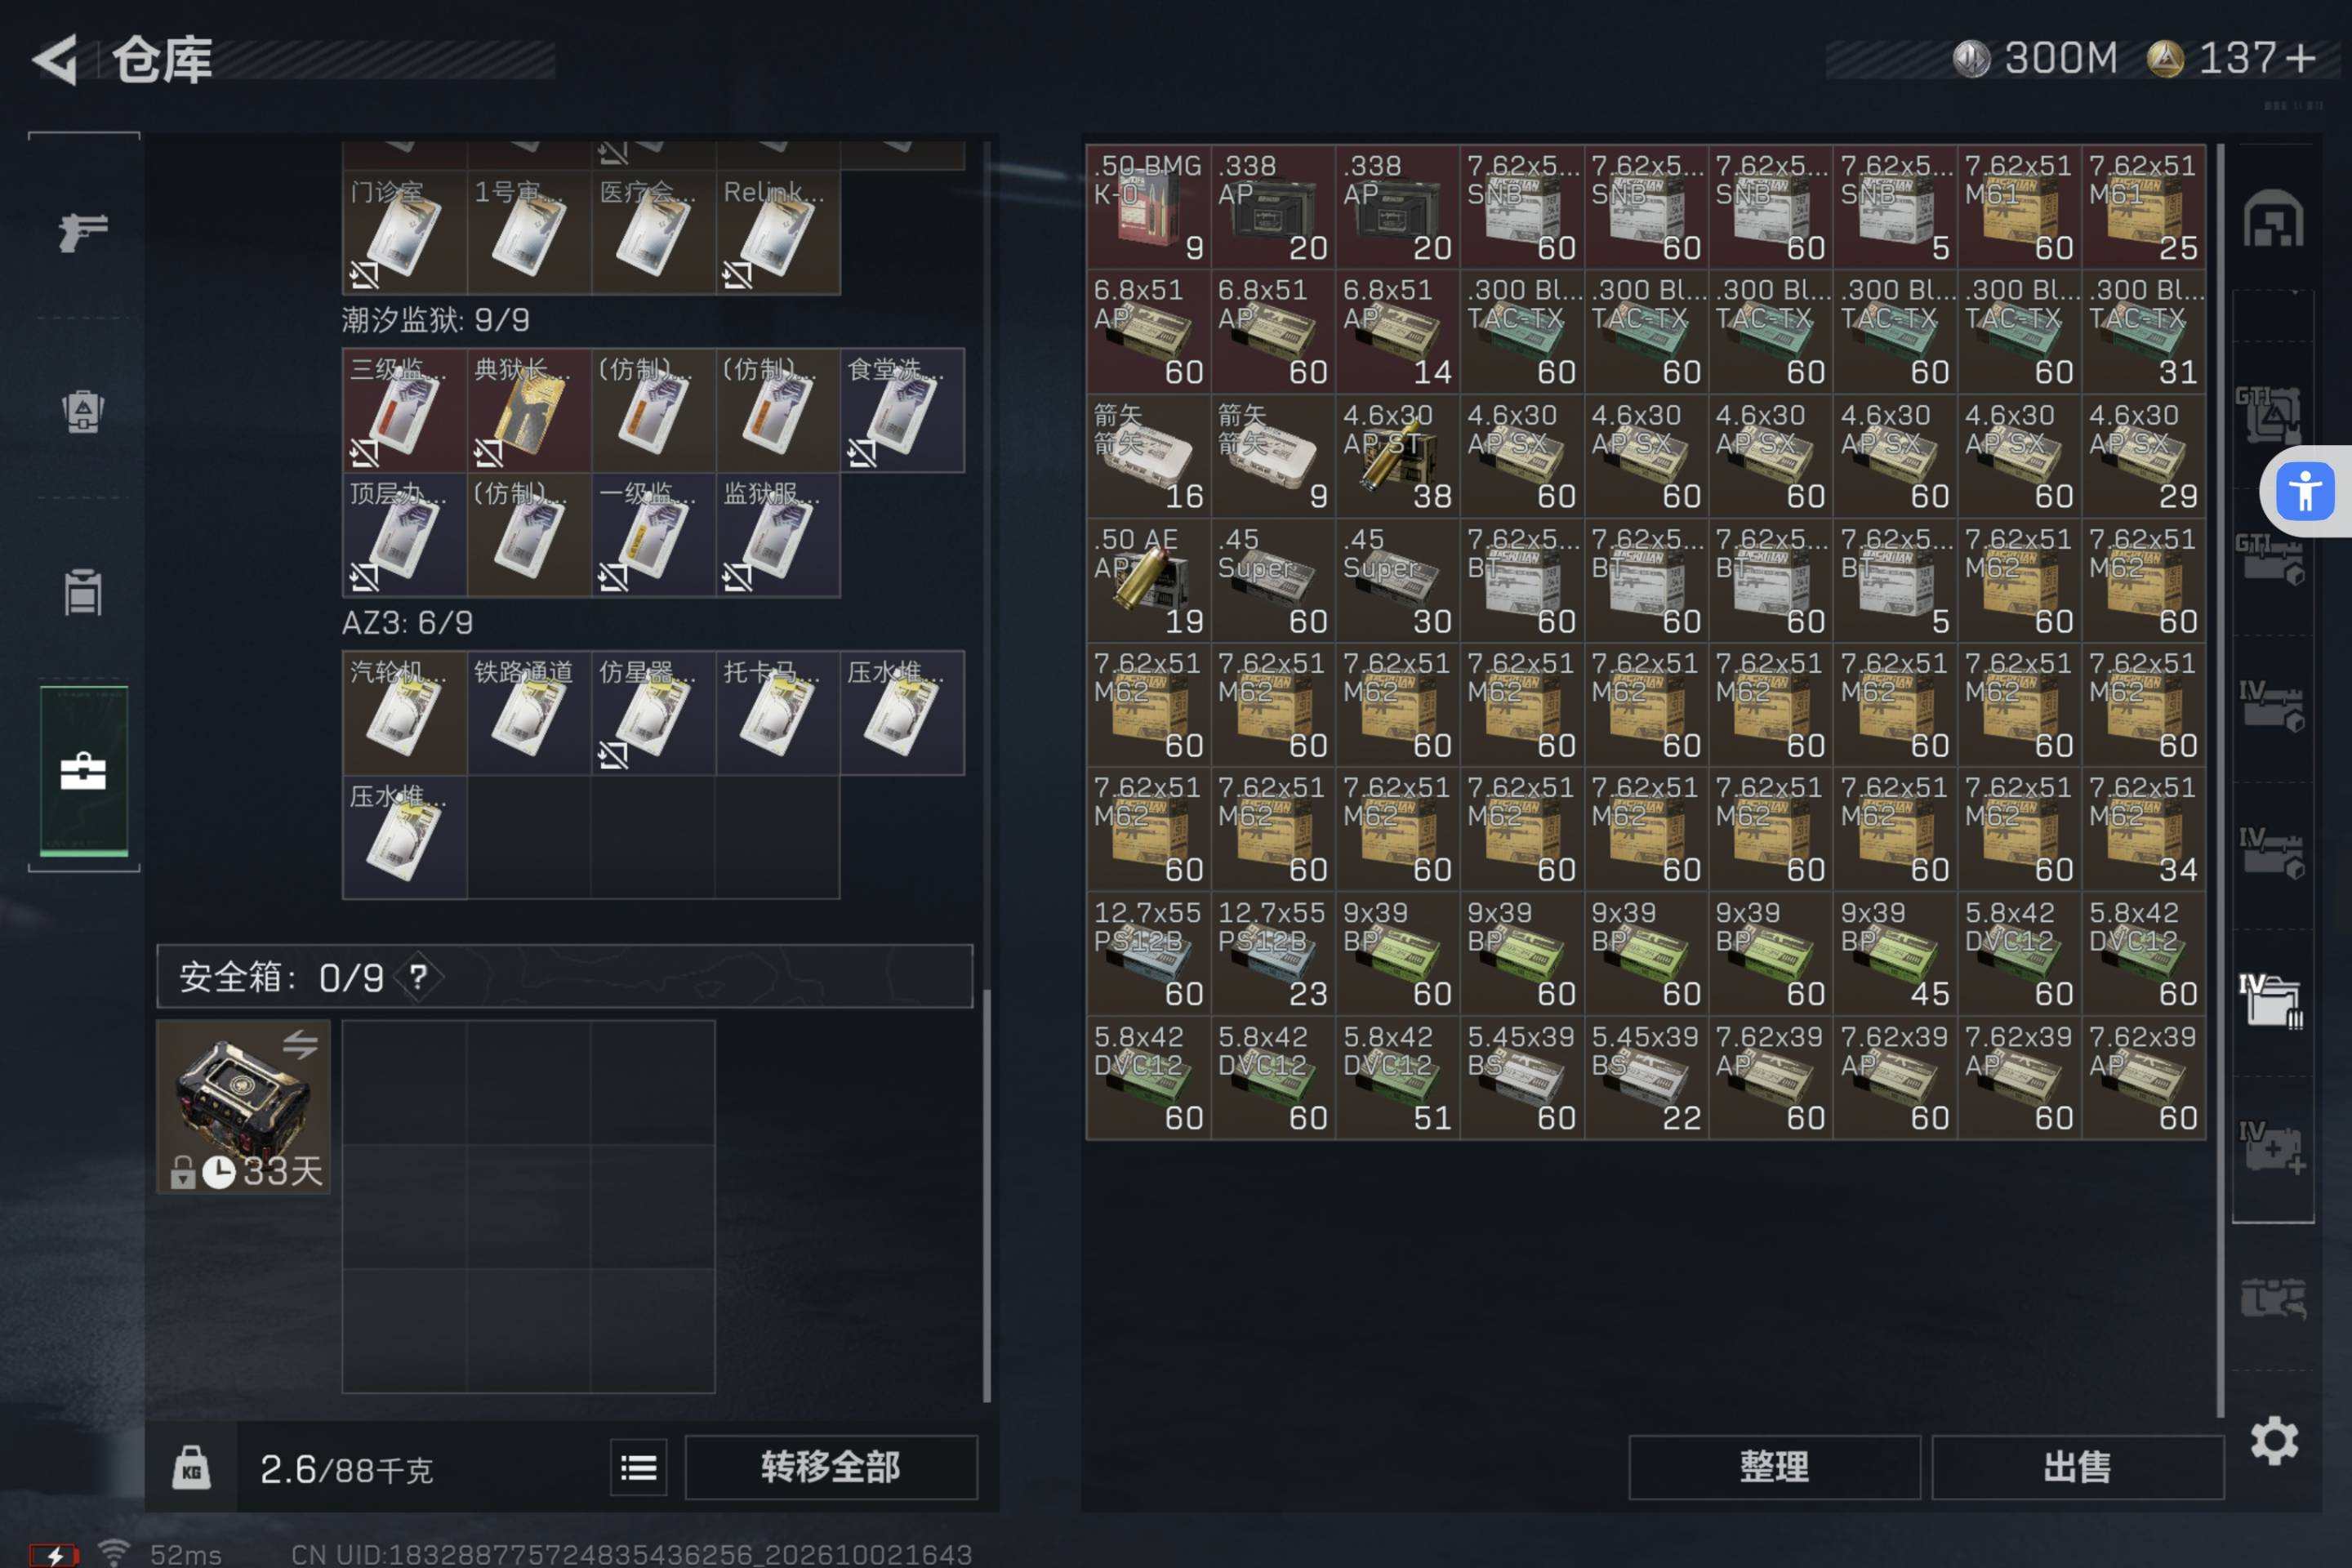Click the left panel vertical scrollbar
2352x1568 pixels.
click(x=986, y=1195)
